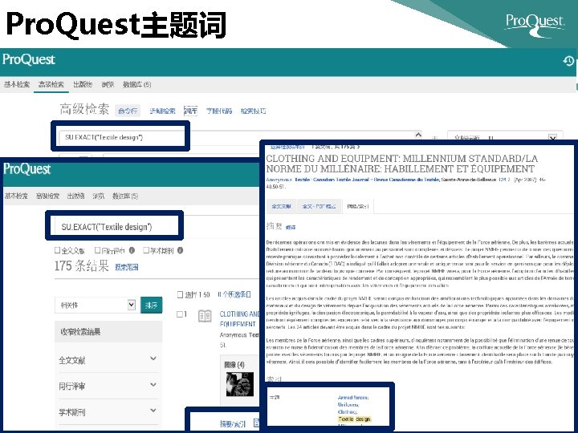Image resolution: width=578 pixels, height=433 pixels.
Task: Open the 全文 - PDF 格式 tab
Action: (x=320, y=206)
